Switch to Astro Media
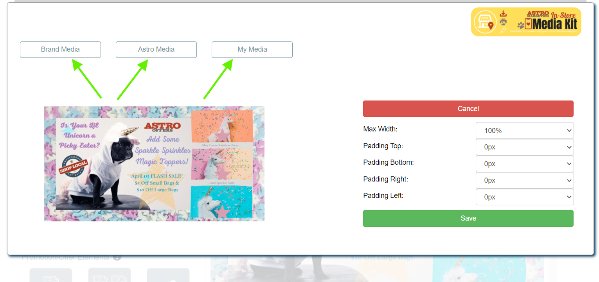This screenshot has height=282, width=599. 156,50
